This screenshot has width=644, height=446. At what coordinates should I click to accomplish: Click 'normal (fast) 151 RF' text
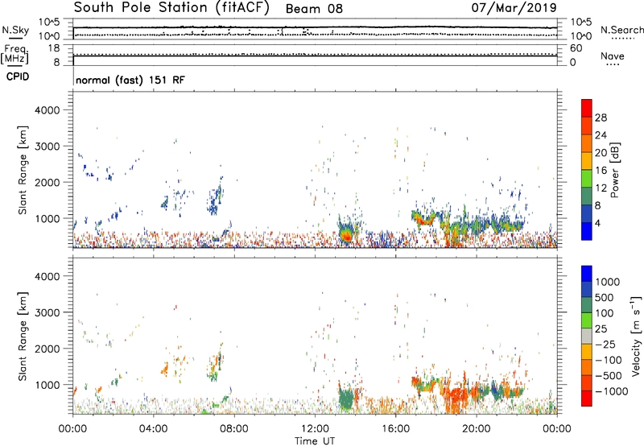point(130,80)
